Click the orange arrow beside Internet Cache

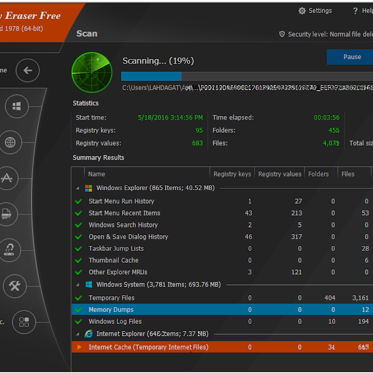pos(79,347)
